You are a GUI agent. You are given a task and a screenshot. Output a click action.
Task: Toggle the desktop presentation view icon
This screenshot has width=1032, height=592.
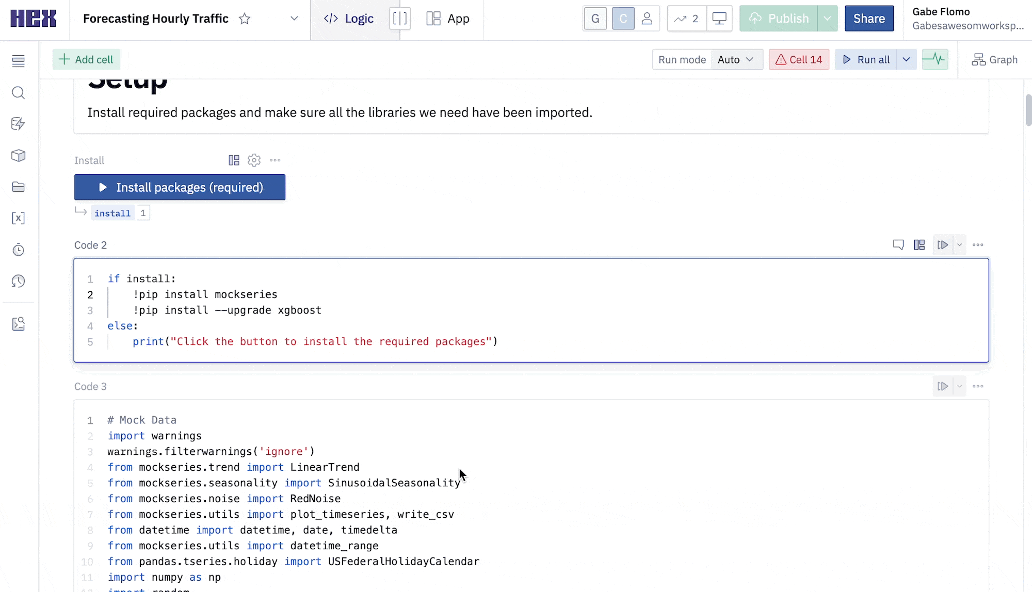point(719,19)
